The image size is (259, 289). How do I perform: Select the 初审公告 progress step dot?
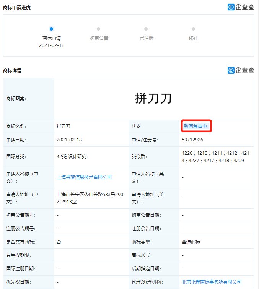[x=98, y=29]
